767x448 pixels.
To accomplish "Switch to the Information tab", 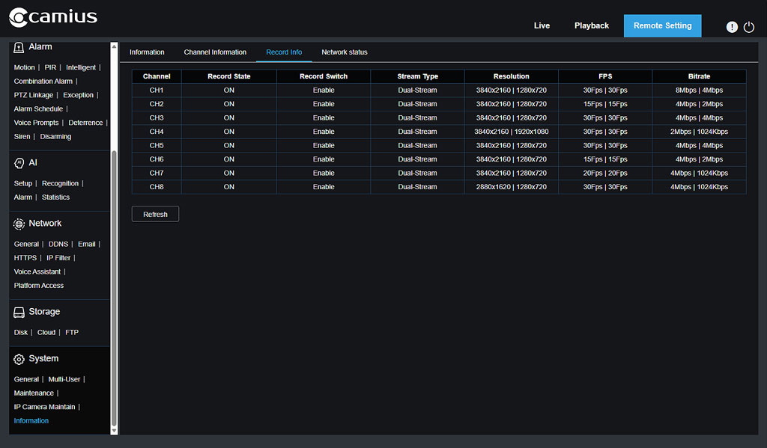I will click(147, 52).
